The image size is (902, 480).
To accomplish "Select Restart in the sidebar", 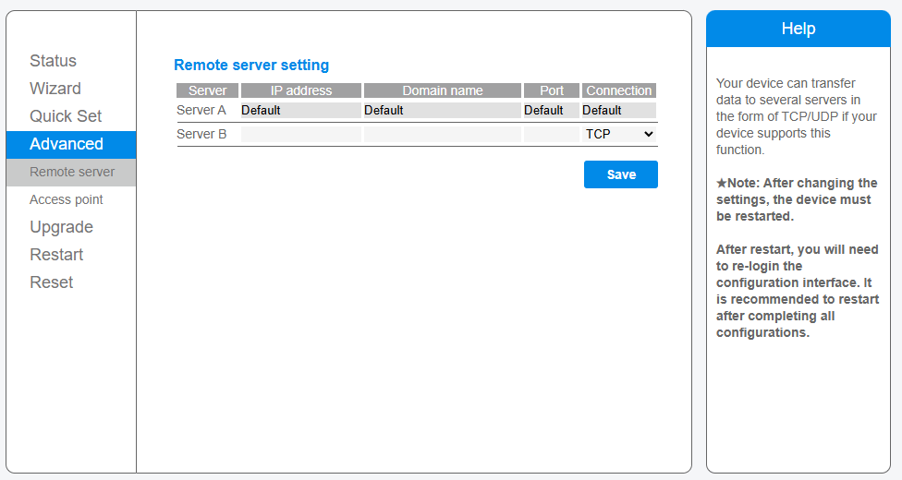I will pyautogui.click(x=56, y=255).
